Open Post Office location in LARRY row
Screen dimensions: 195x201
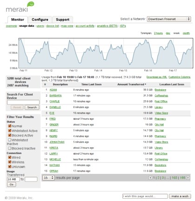coord(161,154)
